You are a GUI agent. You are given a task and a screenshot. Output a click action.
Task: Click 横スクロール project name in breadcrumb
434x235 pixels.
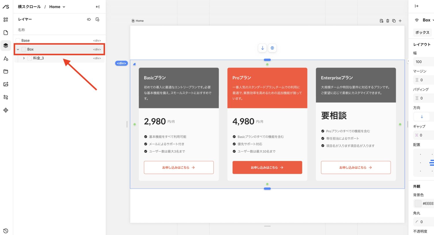[29, 7]
